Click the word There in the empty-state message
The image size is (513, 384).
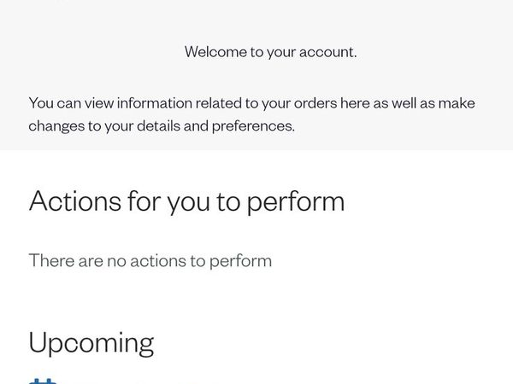point(51,260)
